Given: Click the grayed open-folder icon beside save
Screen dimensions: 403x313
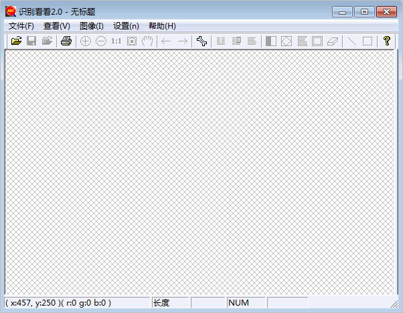Looking at the screenshot, I should click(47, 41).
